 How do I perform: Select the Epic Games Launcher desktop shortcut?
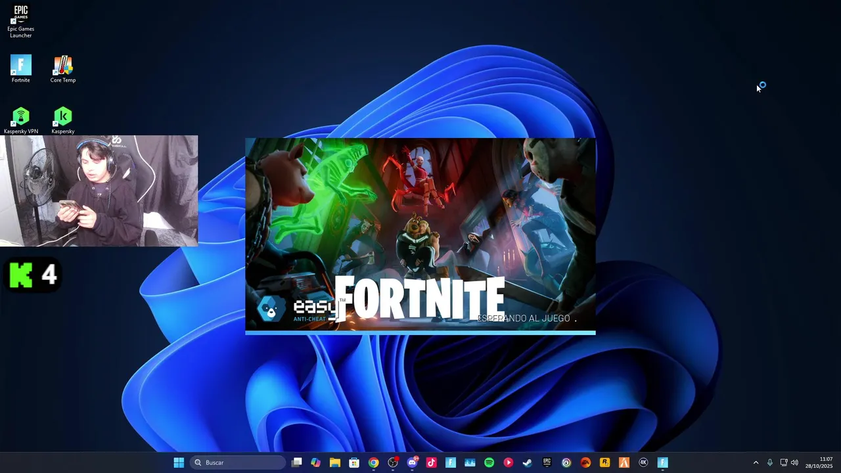[21, 21]
